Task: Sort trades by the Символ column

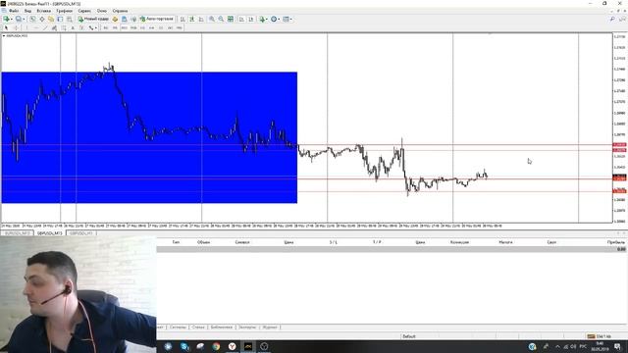Action: pos(242,242)
